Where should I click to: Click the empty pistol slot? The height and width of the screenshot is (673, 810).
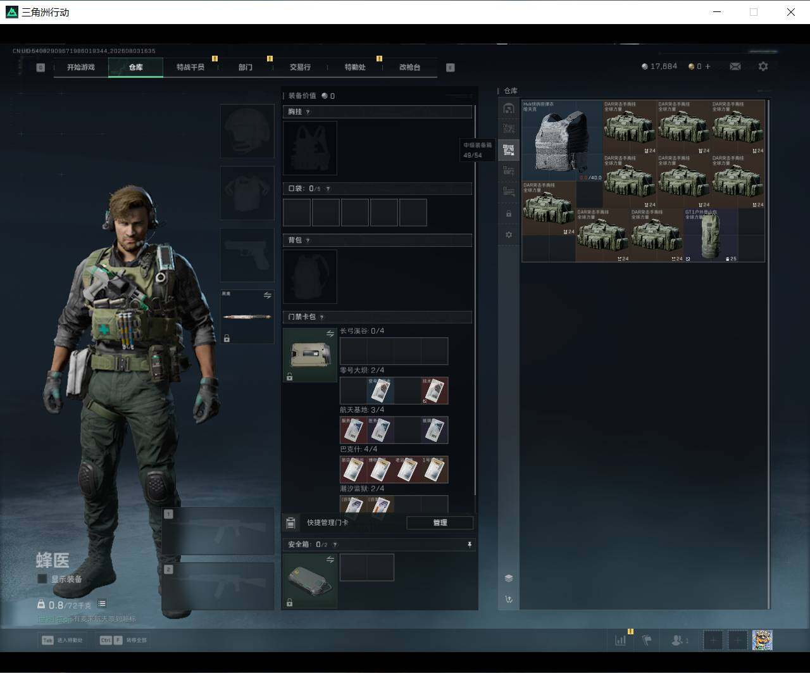coord(247,255)
